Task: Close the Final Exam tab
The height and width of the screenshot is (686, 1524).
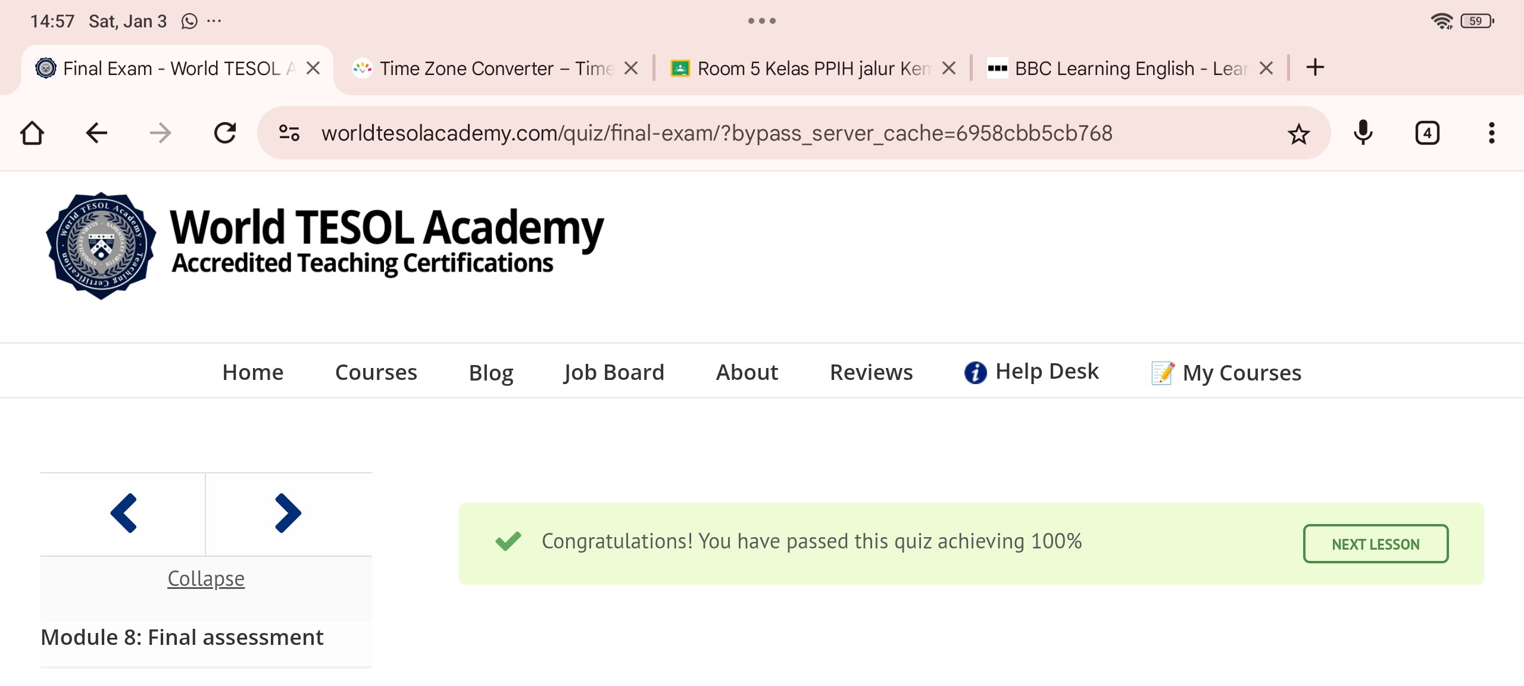Action: (x=313, y=68)
